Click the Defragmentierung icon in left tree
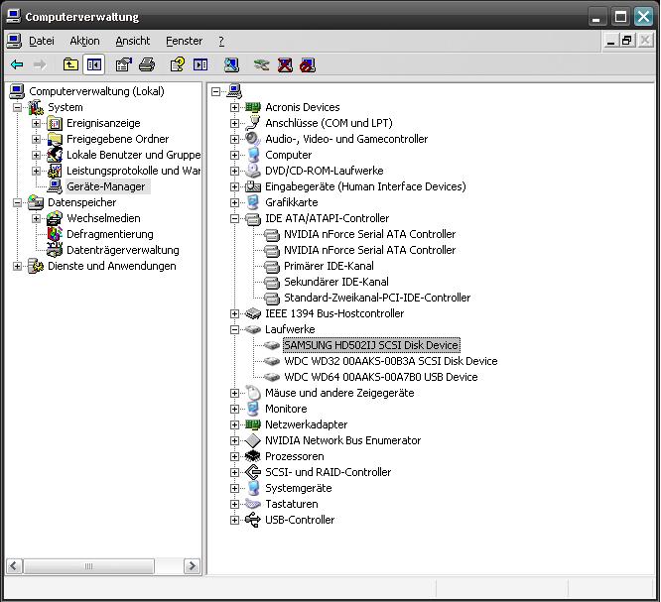The image size is (661, 602). pos(55,234)
